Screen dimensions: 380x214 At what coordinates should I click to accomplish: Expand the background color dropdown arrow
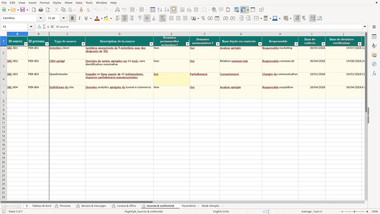(x=111, y=18)
